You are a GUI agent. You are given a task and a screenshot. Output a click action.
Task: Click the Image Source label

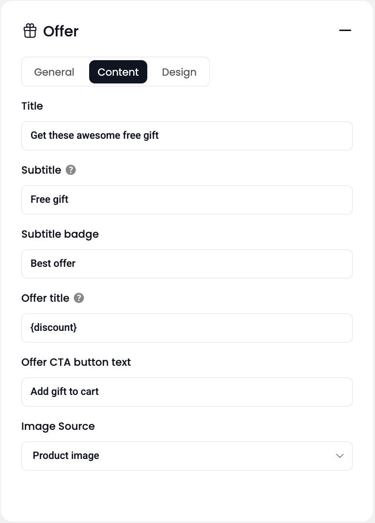point(58,426)
